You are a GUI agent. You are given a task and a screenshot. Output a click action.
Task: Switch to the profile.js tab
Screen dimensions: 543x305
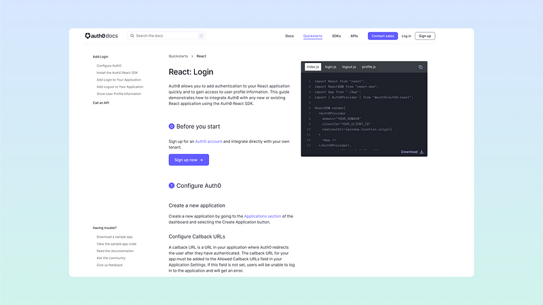369,66
